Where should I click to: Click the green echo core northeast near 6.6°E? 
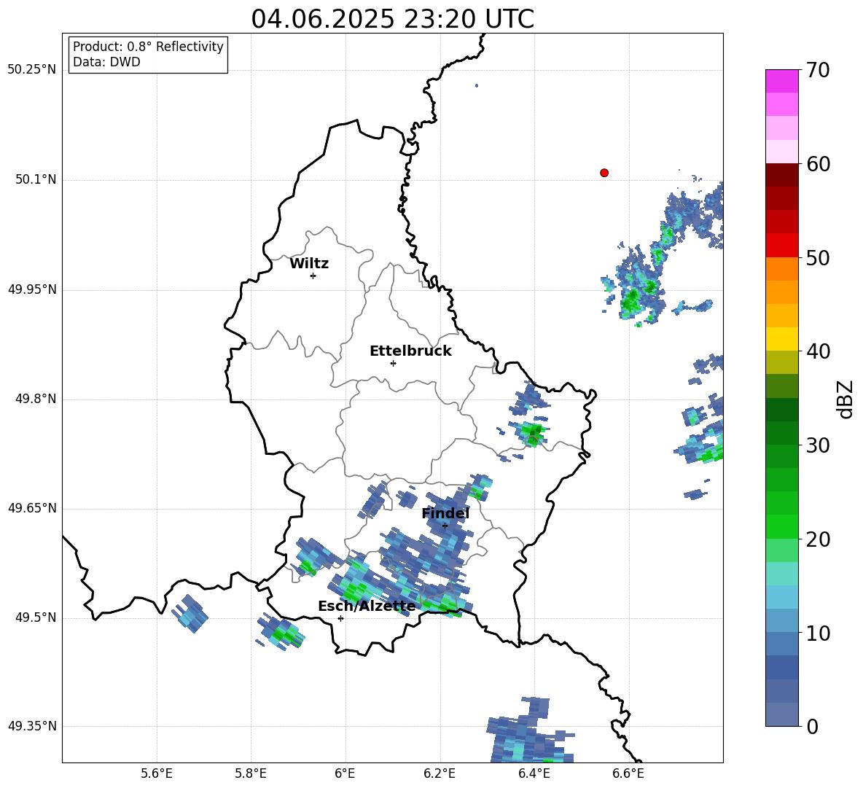pos(632,302)
